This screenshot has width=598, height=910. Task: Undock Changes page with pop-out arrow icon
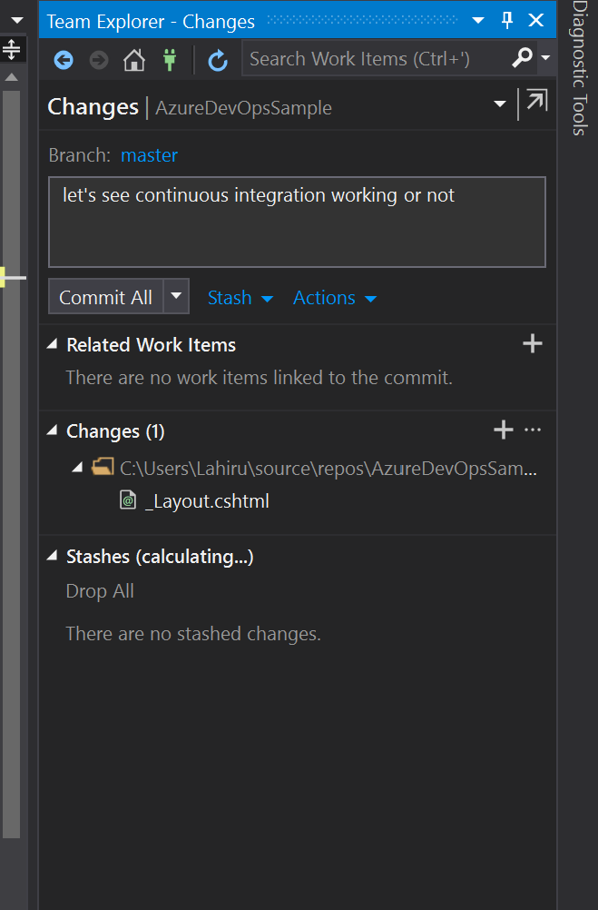[x=537, y=102]
